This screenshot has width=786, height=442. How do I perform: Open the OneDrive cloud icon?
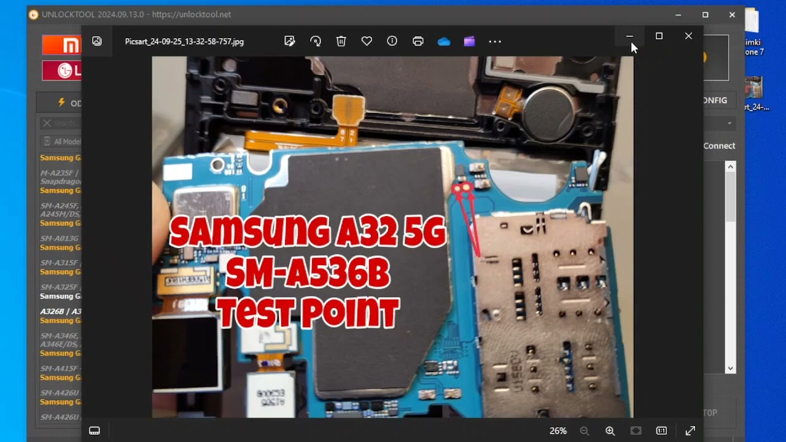tap(444, 42)
